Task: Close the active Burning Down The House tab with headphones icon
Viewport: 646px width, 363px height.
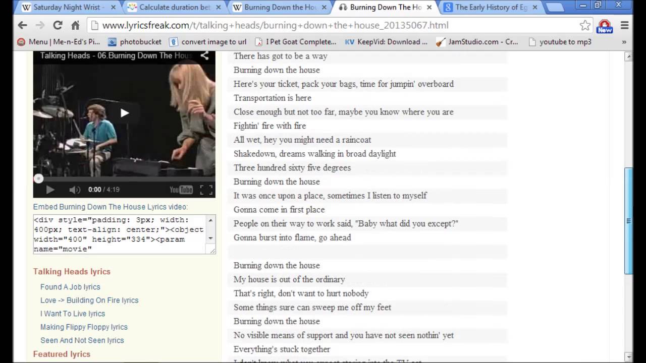Action: point(429,8)
